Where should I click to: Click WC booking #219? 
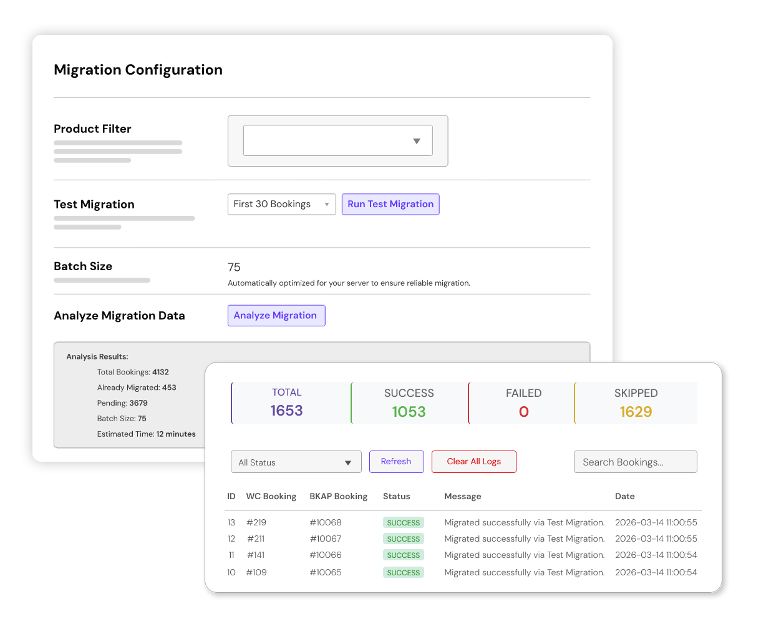pyautogui.click(x=256, y=522)
